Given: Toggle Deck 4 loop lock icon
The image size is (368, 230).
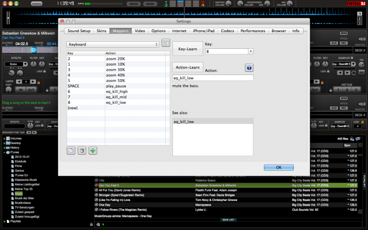Looking at the screenshot, I should click(x=362, y=122).
